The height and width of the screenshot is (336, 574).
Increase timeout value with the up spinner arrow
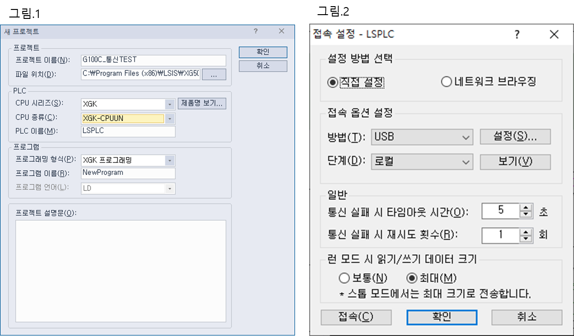point(525,208)
